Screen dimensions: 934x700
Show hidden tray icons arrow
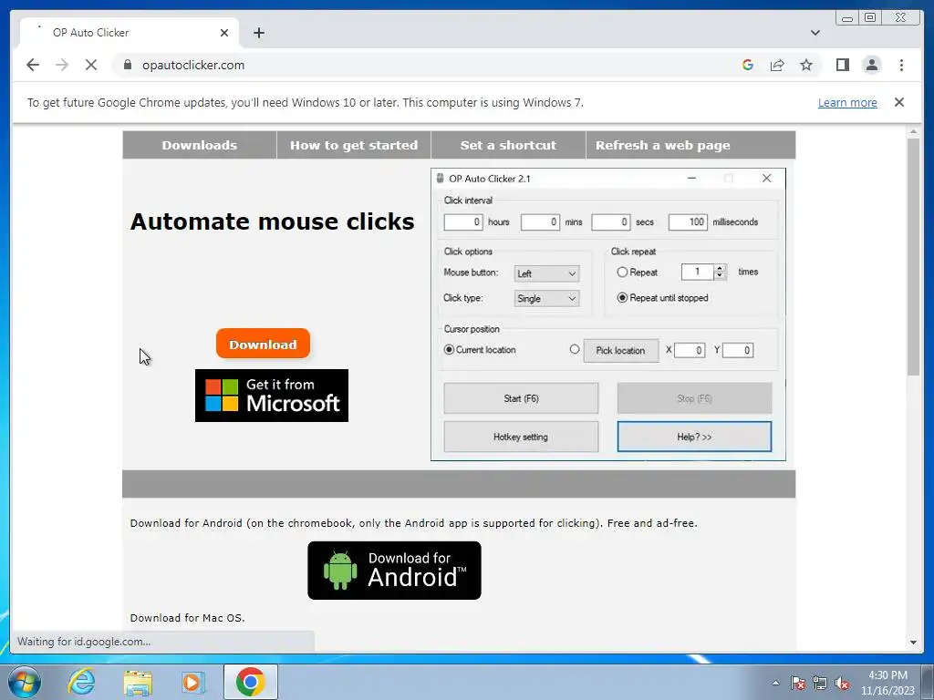point(775,683)
